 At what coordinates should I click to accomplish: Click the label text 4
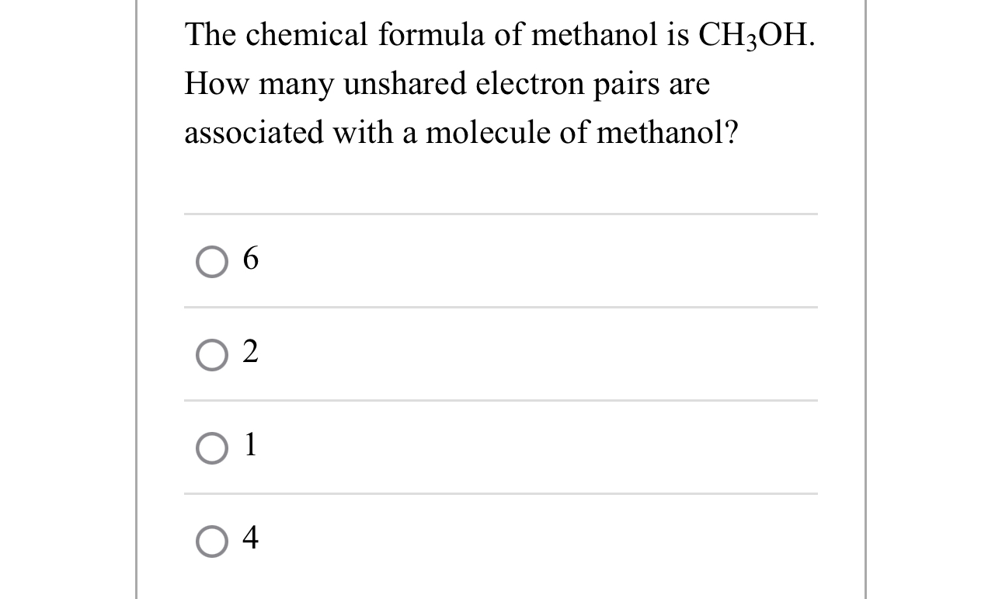(x=250, y=538)
